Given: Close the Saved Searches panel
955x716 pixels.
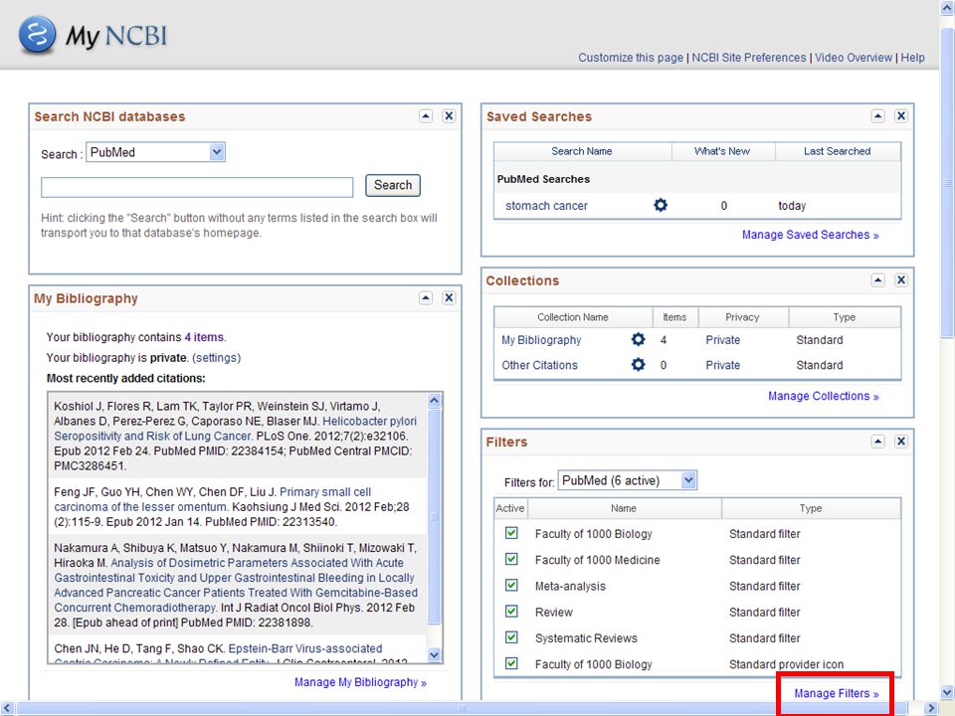Looking at the screenshot, I should click(901, 115).
